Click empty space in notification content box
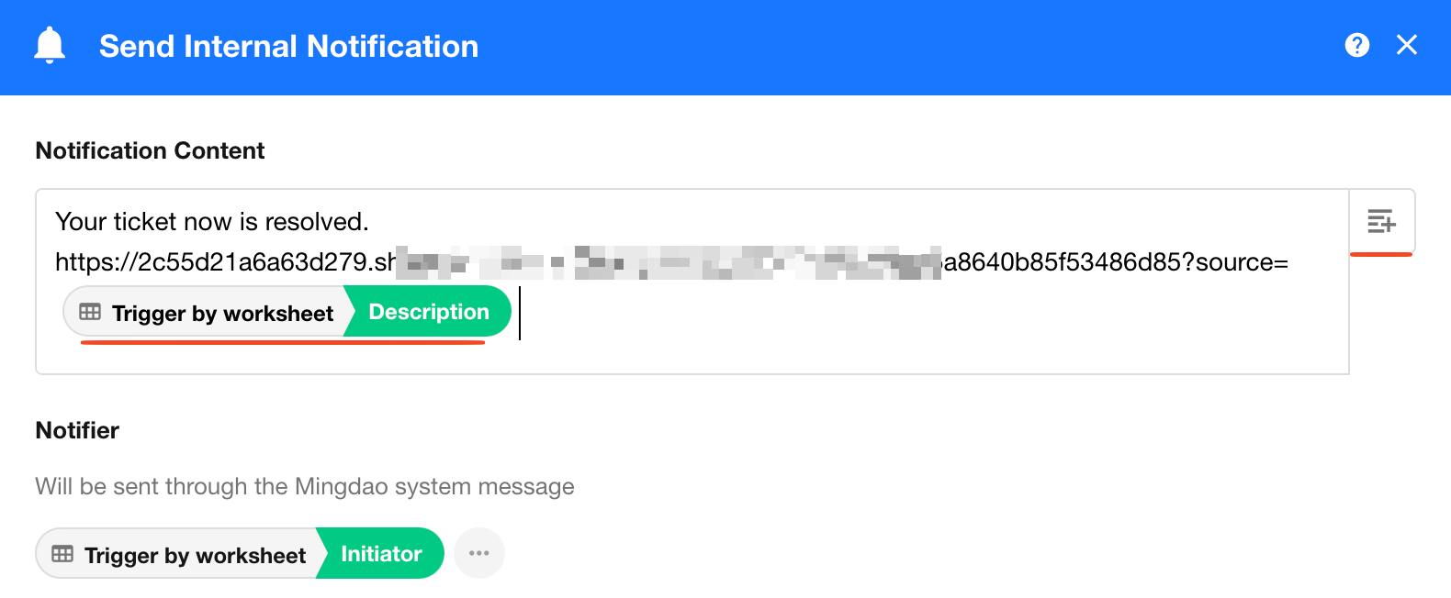Viewport: 1451px width, 598px height. click(x=918, y=339)
